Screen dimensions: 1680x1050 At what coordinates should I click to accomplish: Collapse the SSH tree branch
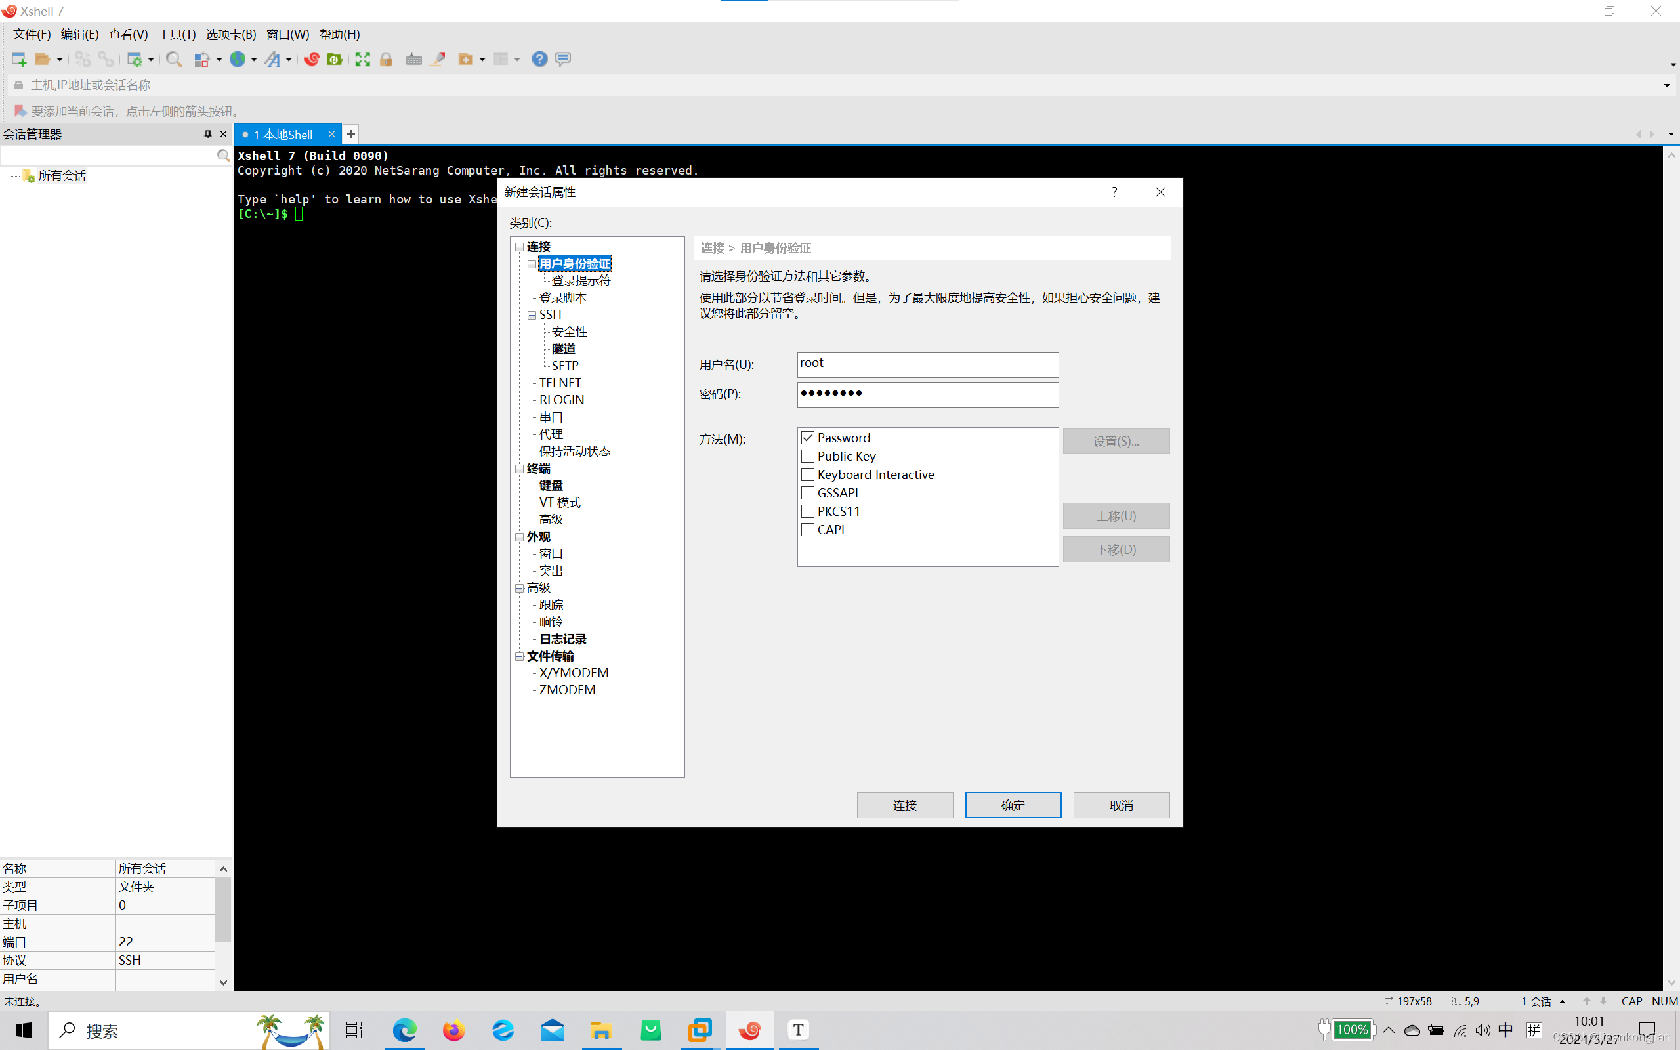pos(532,314)
